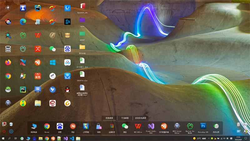The image size is (250, 141).
Task: Open the blue Windows logo desktop icon
Action: 52,62
